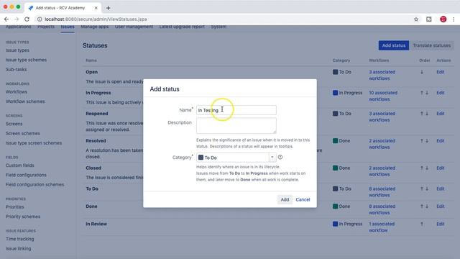Open the browser extensions icon
Image resolution: width=460 pixels, height=259 pixels.
click(429, 19)
